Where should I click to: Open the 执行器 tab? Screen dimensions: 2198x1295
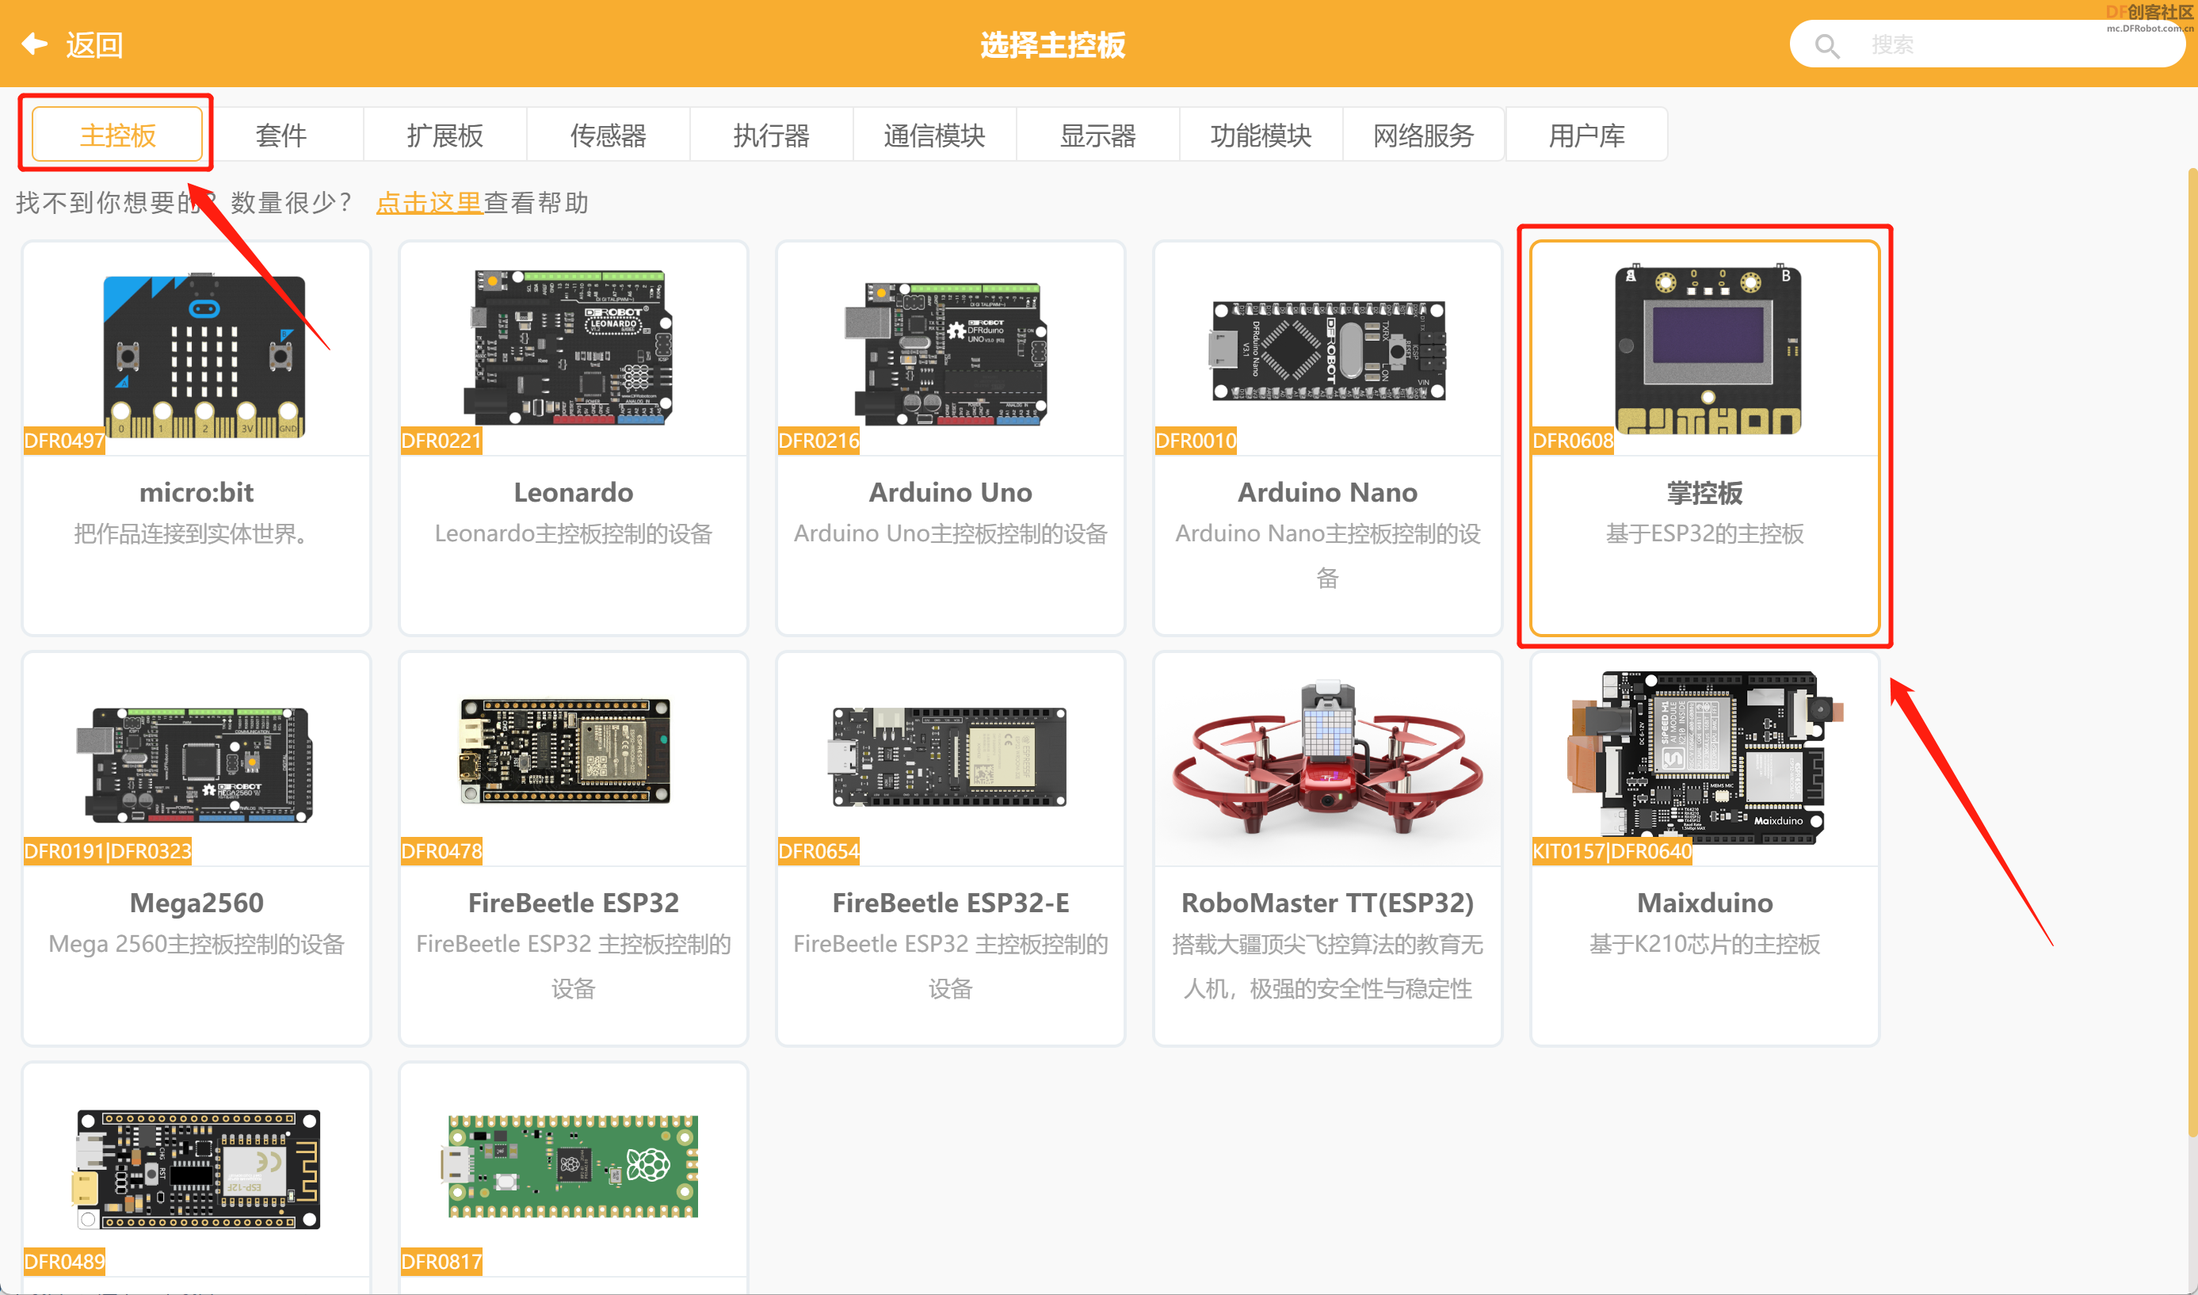pyautogui.click(x=771, y=136)
